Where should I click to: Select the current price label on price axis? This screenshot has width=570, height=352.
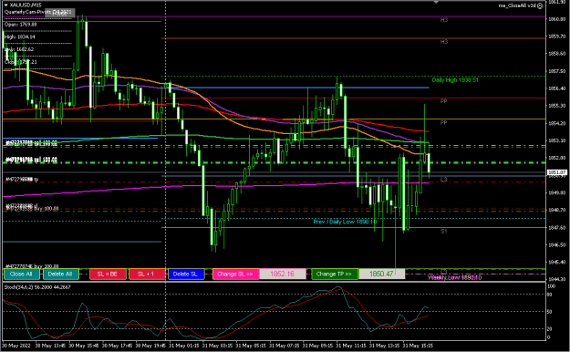(x=556, y=172)
